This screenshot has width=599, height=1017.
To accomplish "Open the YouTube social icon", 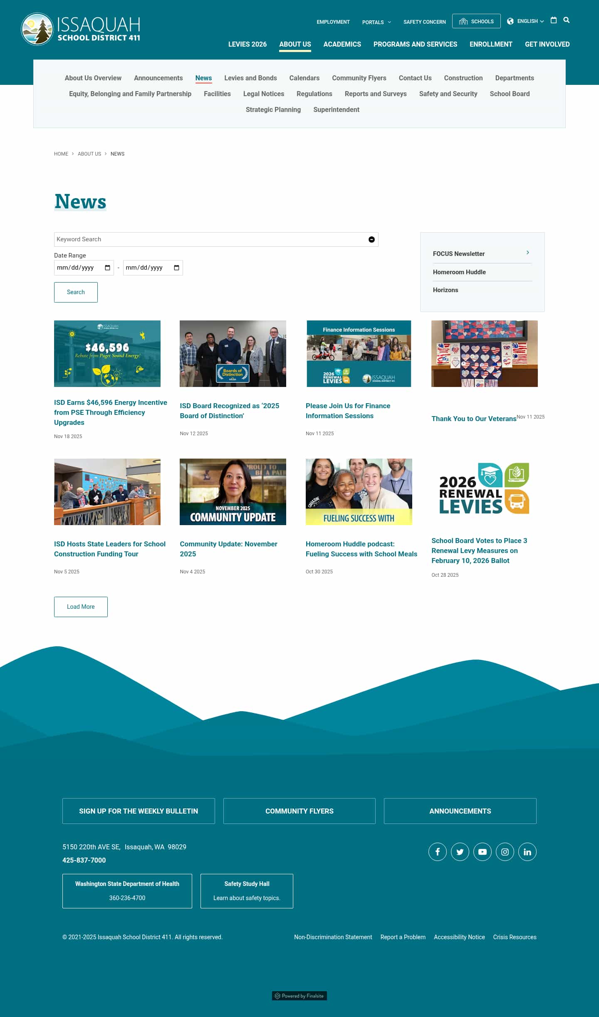I will pyautogui.click(x=483, y=852).
